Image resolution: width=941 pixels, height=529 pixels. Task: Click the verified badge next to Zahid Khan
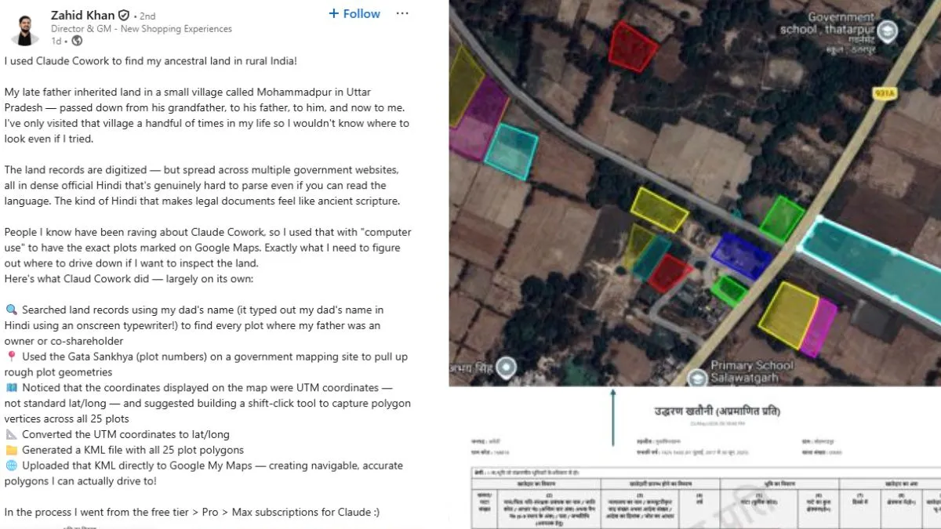pyautogui.click(x=124, y=15)
